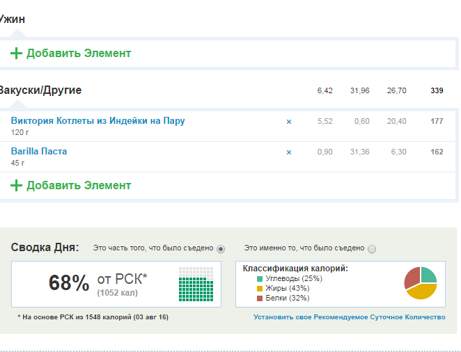This screenshot has height=352, width=461.
Task: Open the Barilla Паста food item
Action: tap(39, 151)
